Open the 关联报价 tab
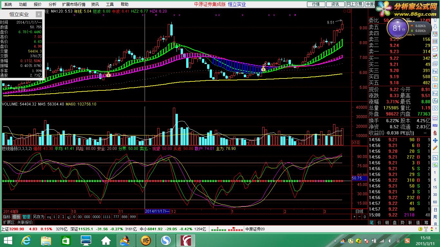This screenshot has width=440, height=247. 25,222
